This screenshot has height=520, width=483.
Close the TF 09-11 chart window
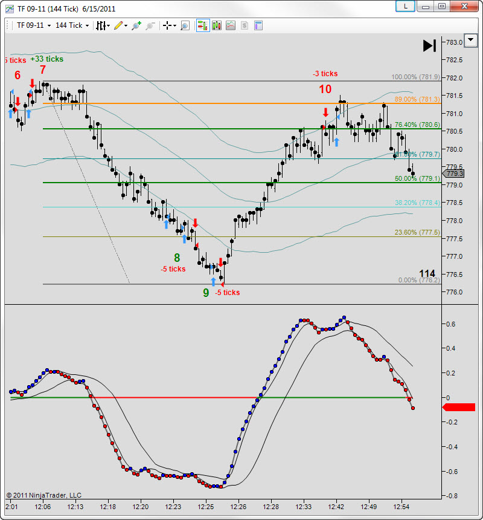click(x=464, y=6)
